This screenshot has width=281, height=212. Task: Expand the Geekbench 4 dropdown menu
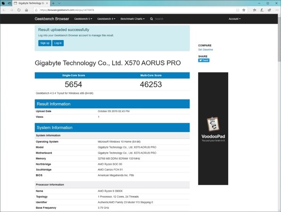pyautogui.click(x=106, y=19)
